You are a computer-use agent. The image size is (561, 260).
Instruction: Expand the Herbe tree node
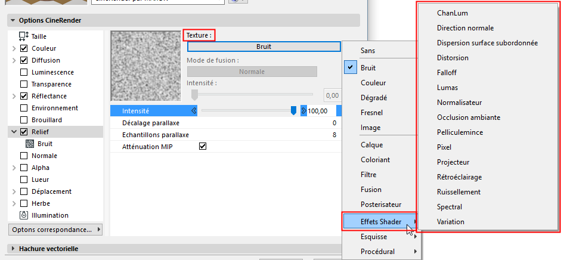(14, 203)
